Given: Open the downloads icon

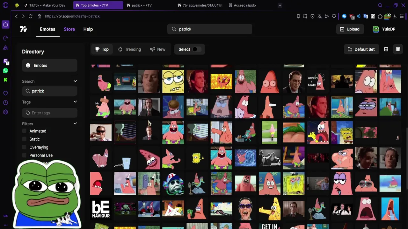Looking at the screenshot, I should tap(395, 16).
